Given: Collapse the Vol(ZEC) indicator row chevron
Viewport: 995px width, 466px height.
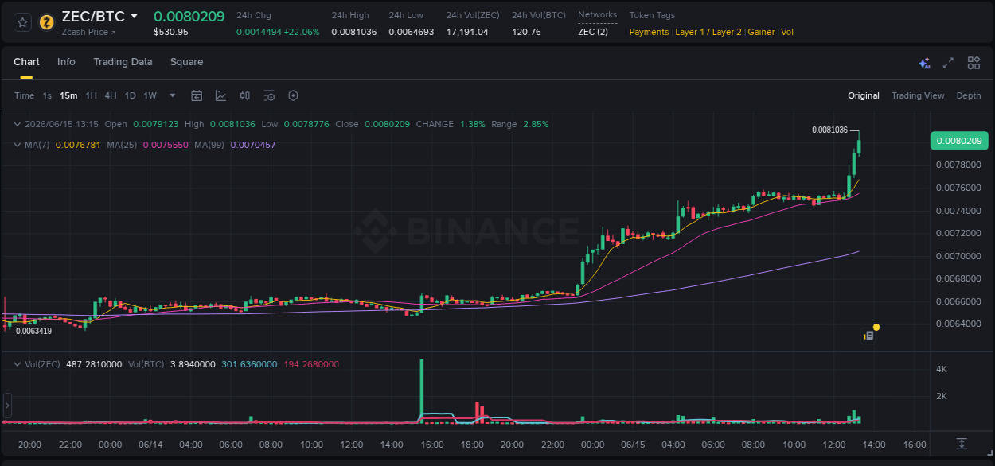Looking at the screenshot, I should pos(18,364).
